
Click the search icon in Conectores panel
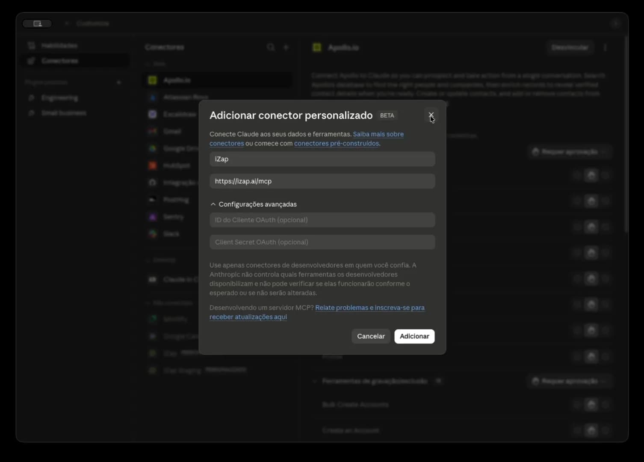271,47
